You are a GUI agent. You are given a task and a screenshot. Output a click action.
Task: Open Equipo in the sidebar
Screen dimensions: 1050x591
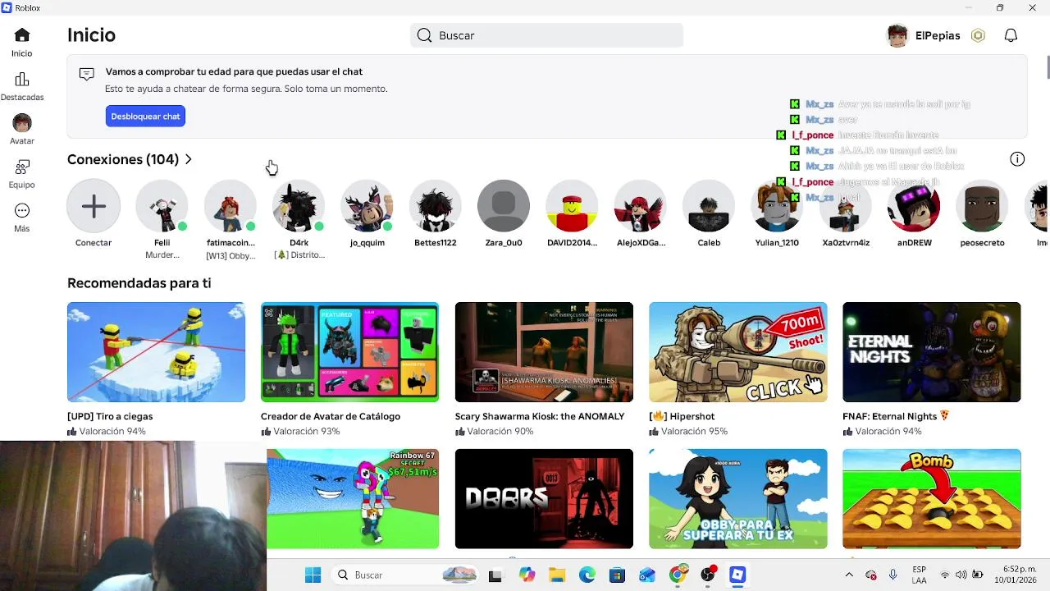point(22,167)
